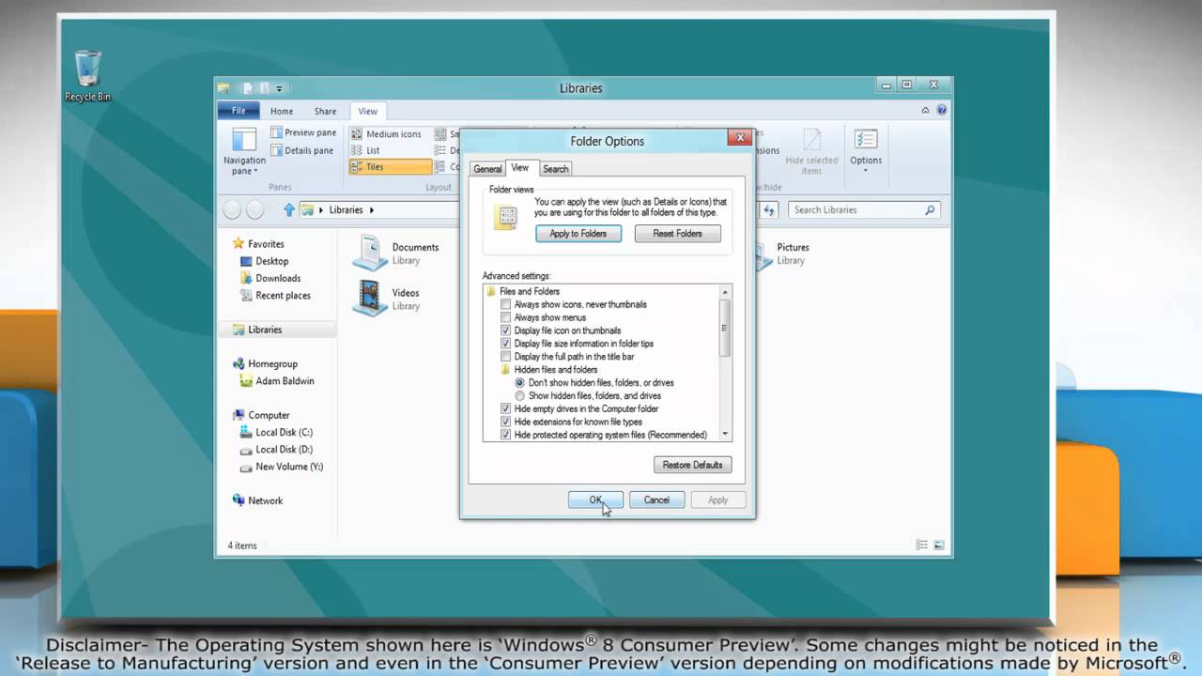Click the Options icon in ribbon

pos(866,140)
